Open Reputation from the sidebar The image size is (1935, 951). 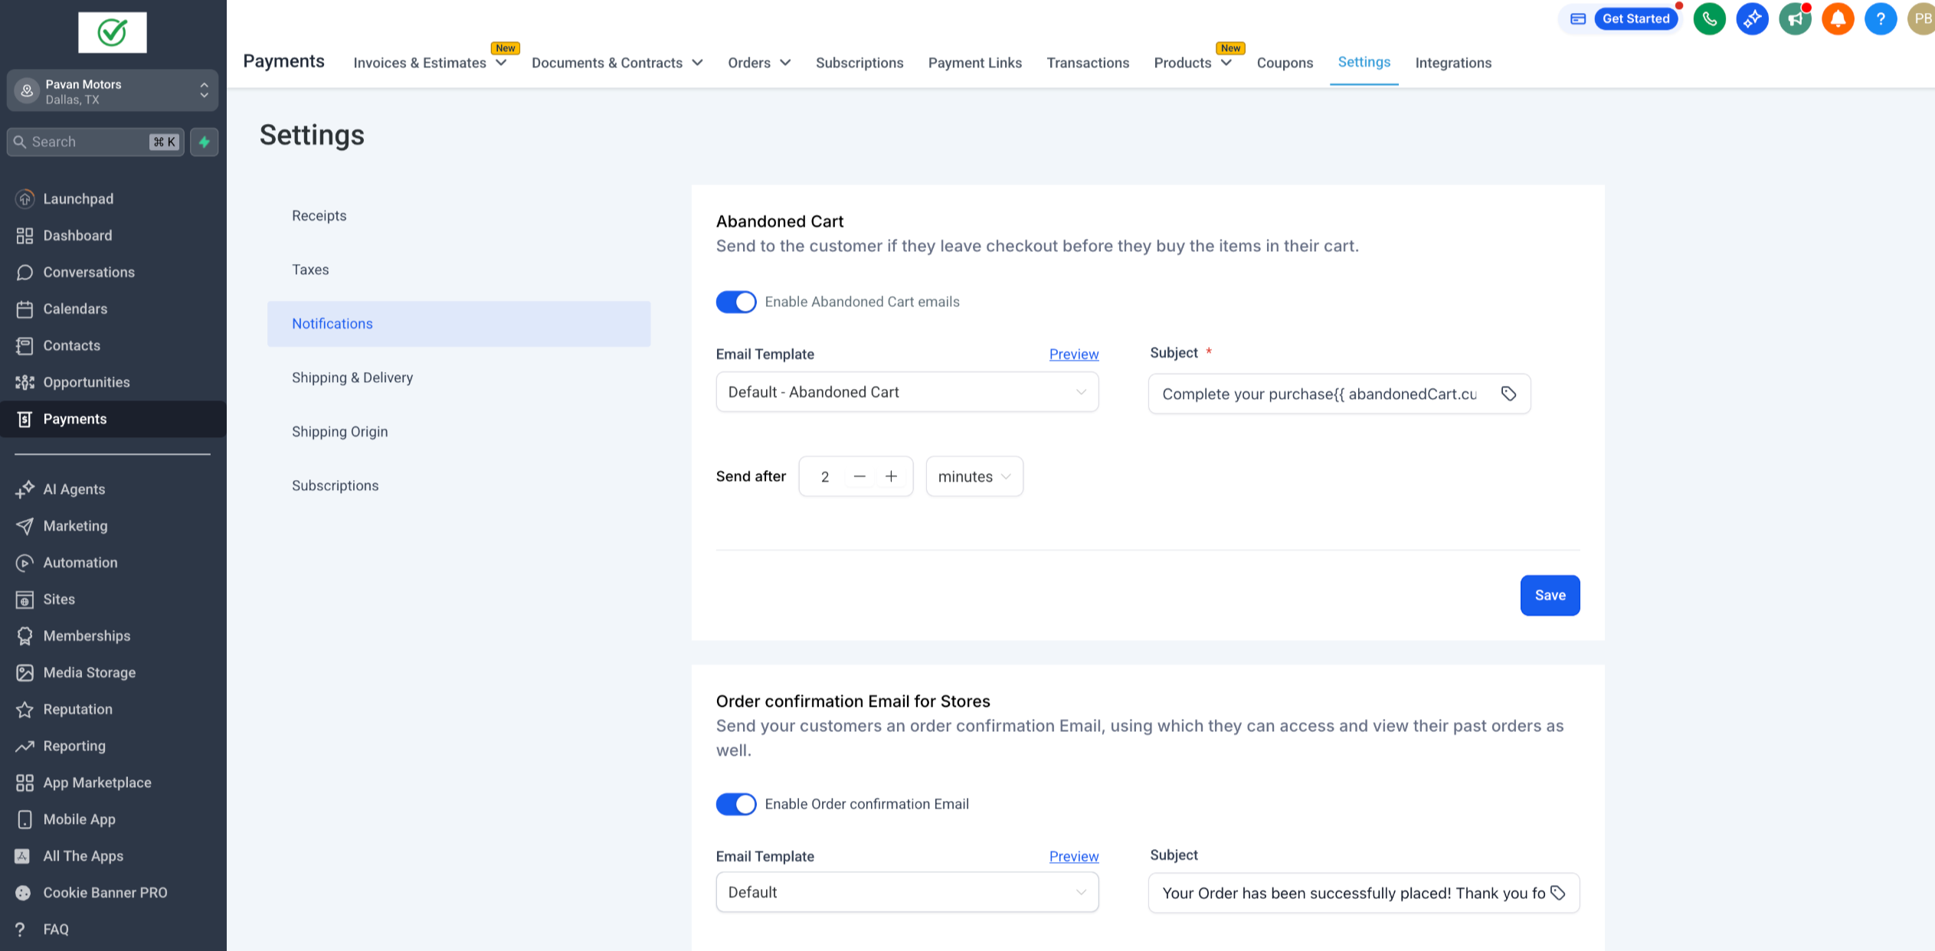coord(77,709)
